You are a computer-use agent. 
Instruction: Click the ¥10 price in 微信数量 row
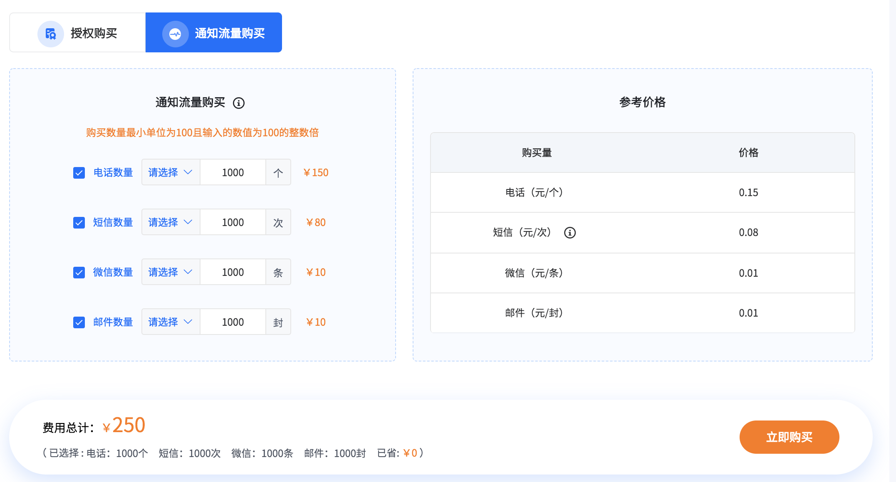click(x=316, y=272)
